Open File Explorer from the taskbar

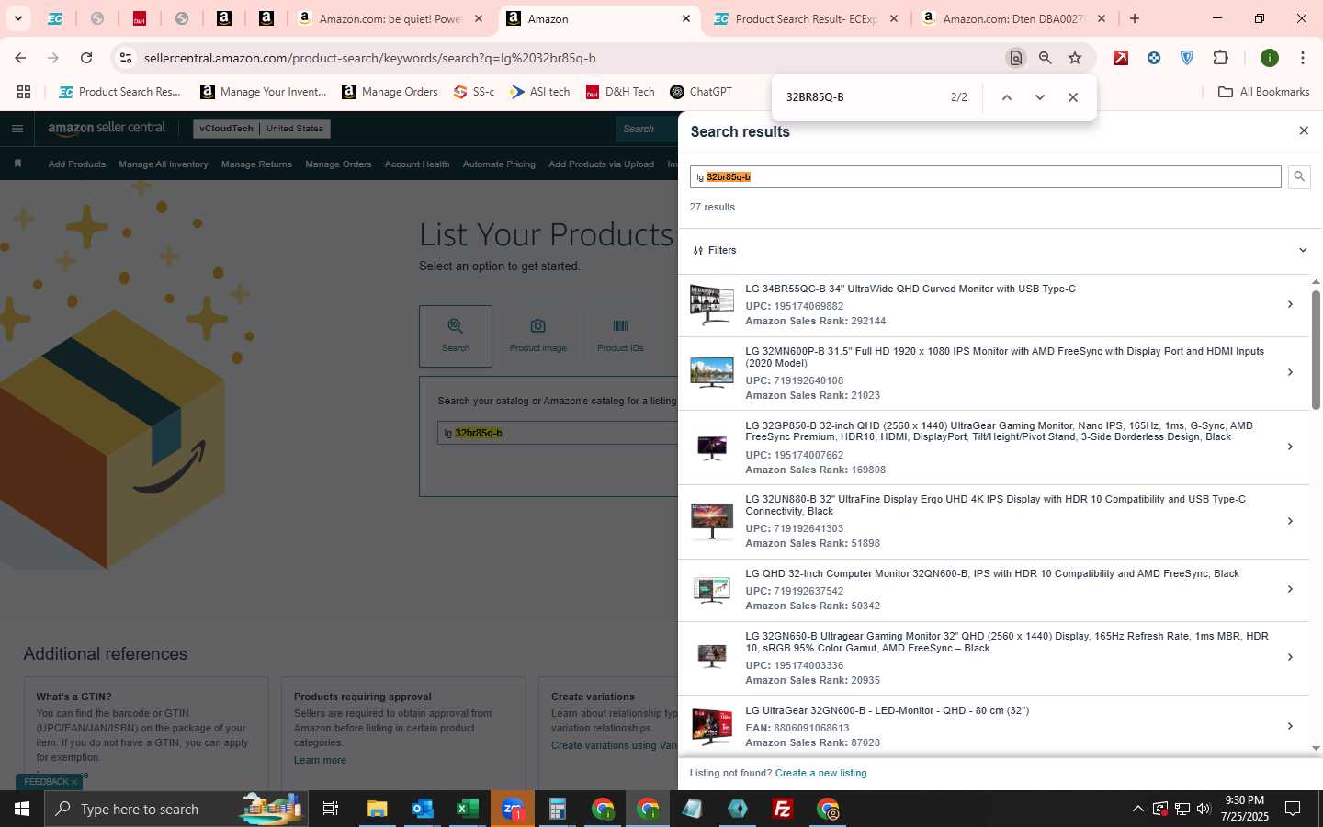pyautogui.click(x=377, y=809)
